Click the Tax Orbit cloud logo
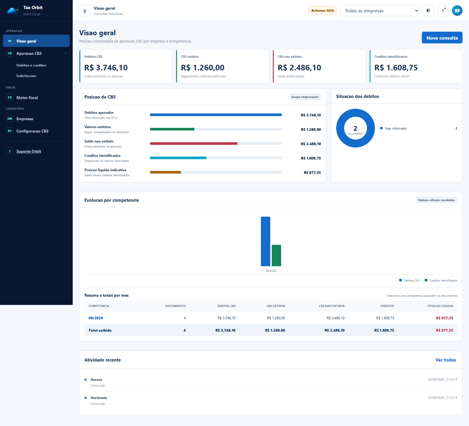The image size is (469, 426). click(x=12, y=11)
